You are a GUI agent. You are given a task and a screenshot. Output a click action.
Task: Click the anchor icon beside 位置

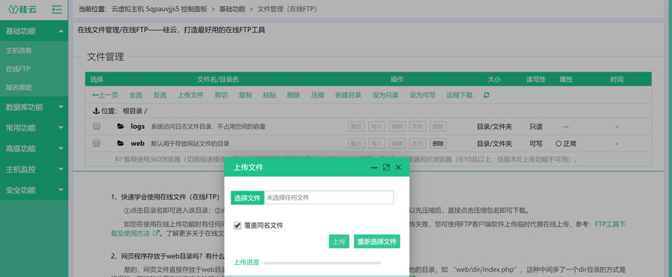coord(96,111)
